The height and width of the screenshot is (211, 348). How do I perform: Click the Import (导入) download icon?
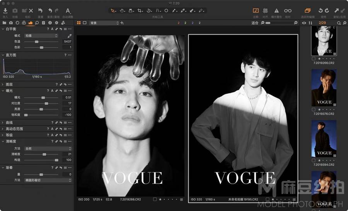pos(5,10)
